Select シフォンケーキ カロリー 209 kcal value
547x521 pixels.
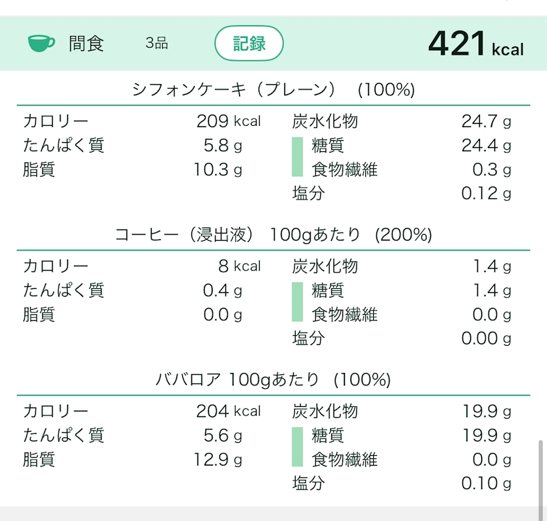point(228,121)
